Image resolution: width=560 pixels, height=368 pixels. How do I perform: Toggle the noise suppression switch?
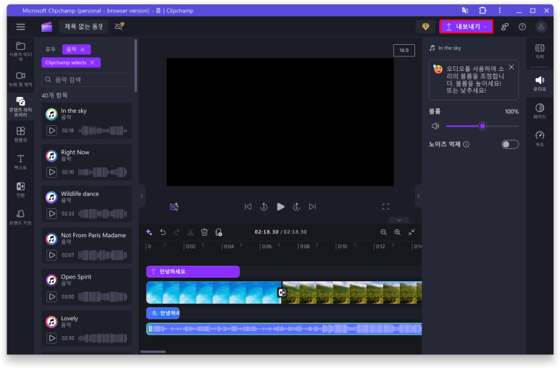coord(509,145)
